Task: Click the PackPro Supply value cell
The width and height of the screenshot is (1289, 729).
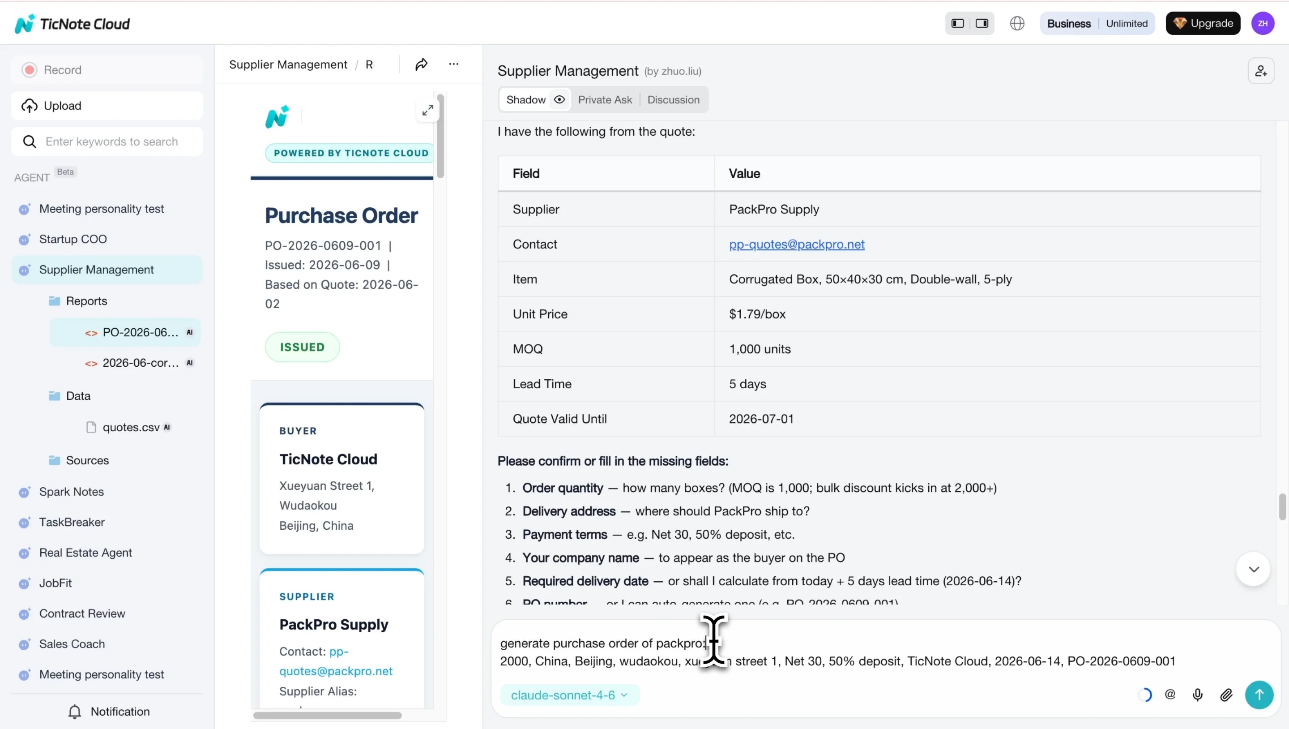Action: pos(987,209)
